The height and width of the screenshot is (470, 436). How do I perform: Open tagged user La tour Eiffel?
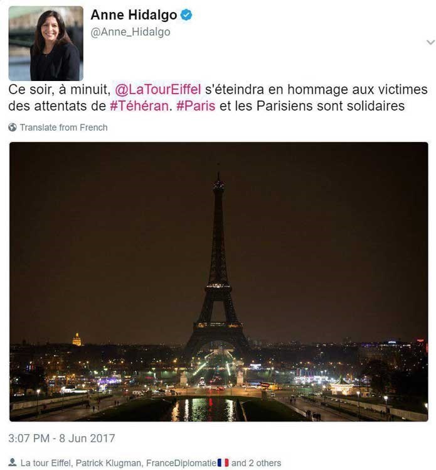45,463
